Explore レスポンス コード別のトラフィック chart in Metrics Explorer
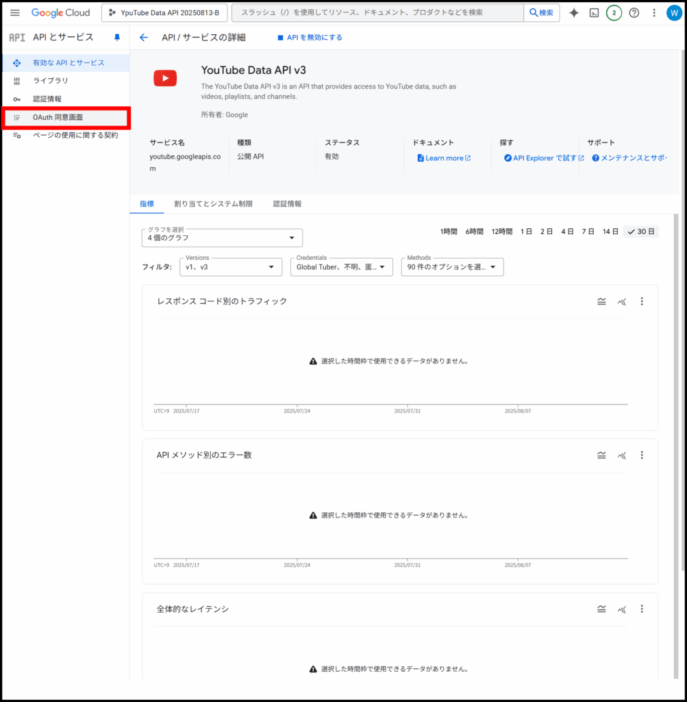Screen dimensions: 687x702 pos(622,302)
